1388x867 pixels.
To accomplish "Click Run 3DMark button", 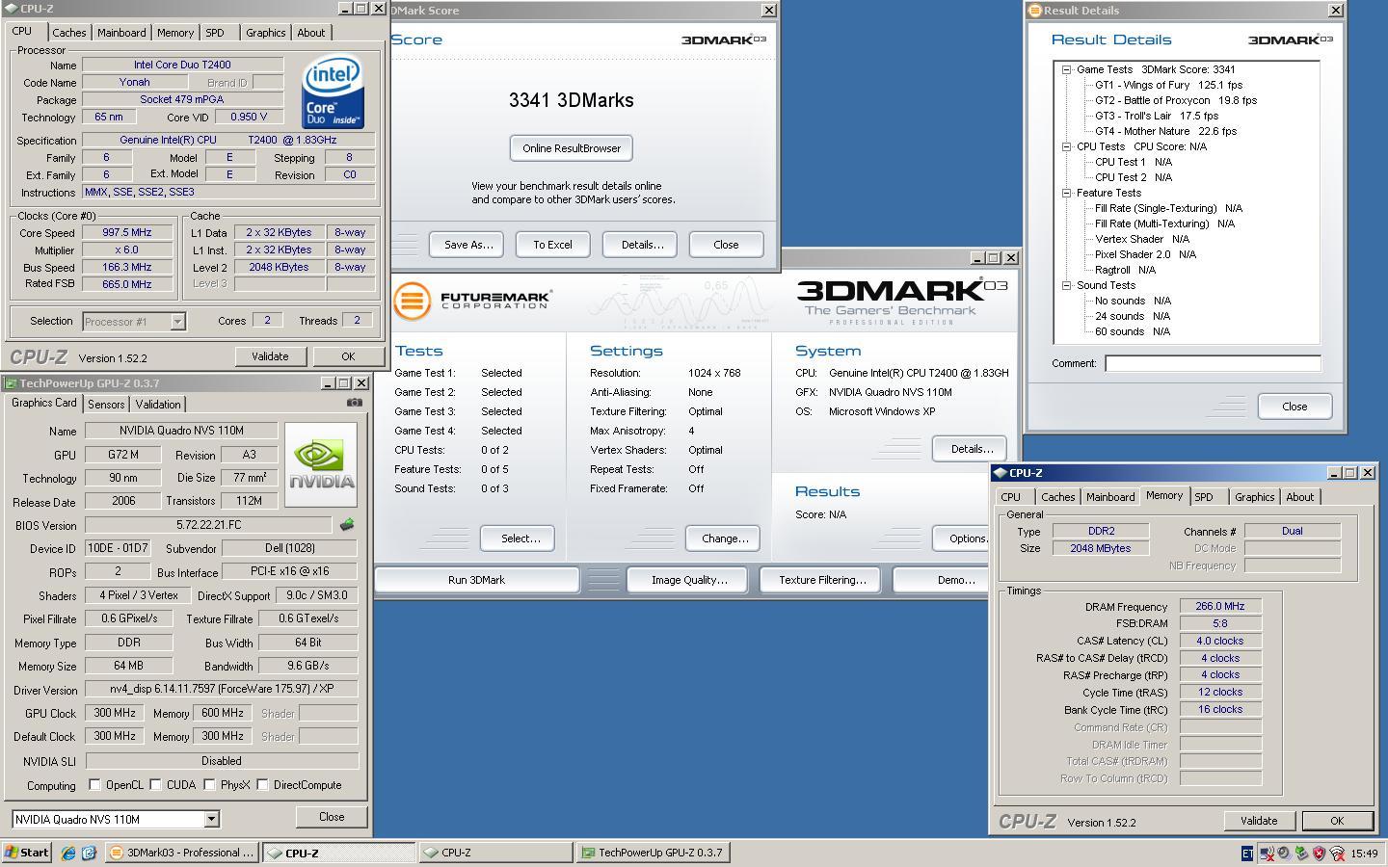I will coord(476,580).
